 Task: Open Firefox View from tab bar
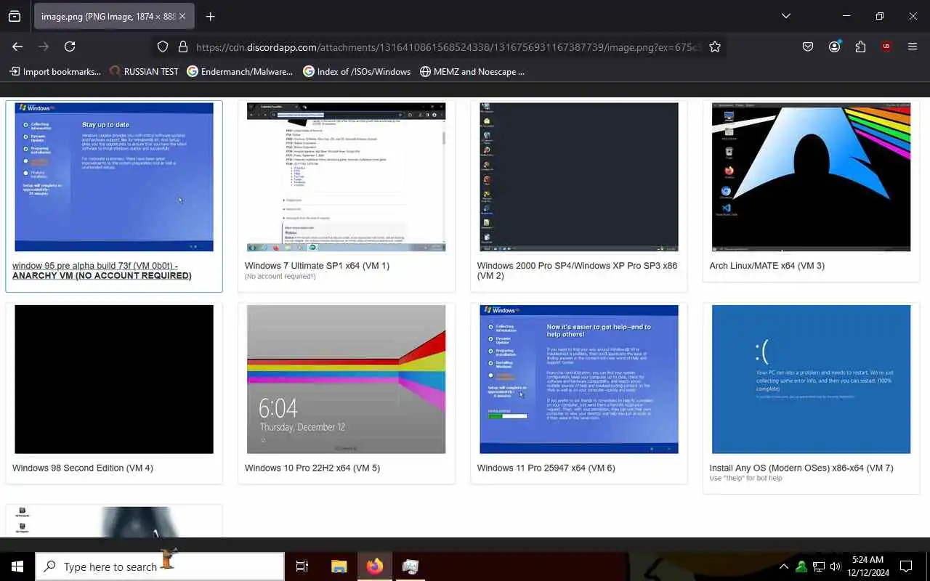[x=15, y=16]
